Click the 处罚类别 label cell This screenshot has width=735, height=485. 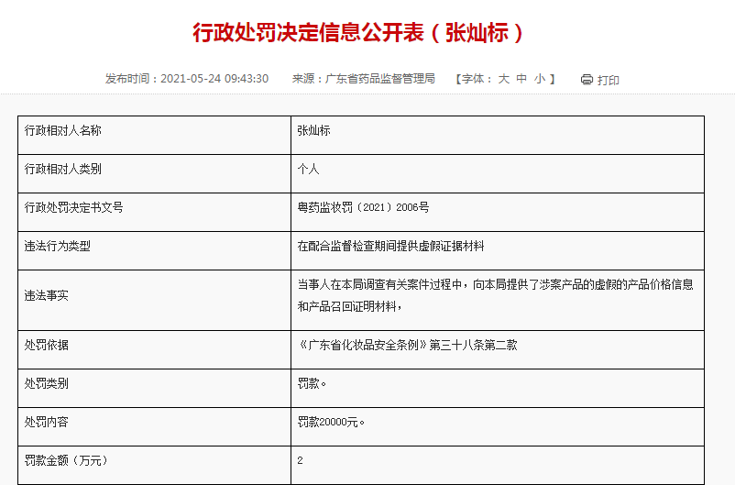pyautogui.click(x=154, y=389)
